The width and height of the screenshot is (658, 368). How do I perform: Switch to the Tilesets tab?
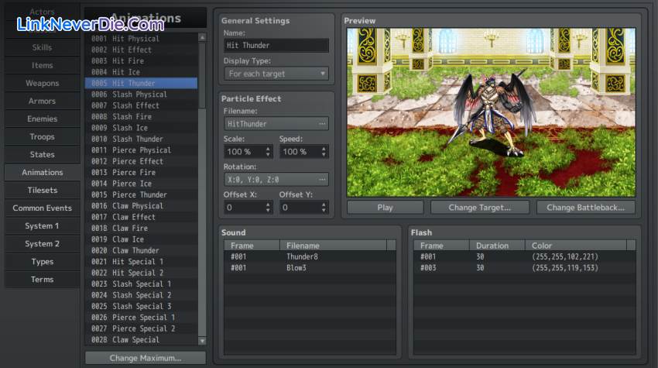coord(42,191)
